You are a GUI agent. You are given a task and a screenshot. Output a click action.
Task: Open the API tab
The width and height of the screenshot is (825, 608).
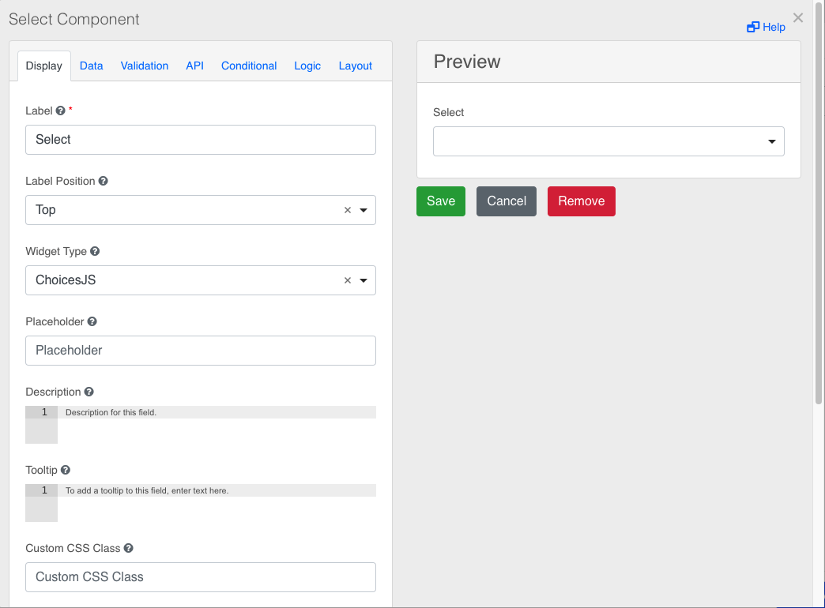coord(194,66)
